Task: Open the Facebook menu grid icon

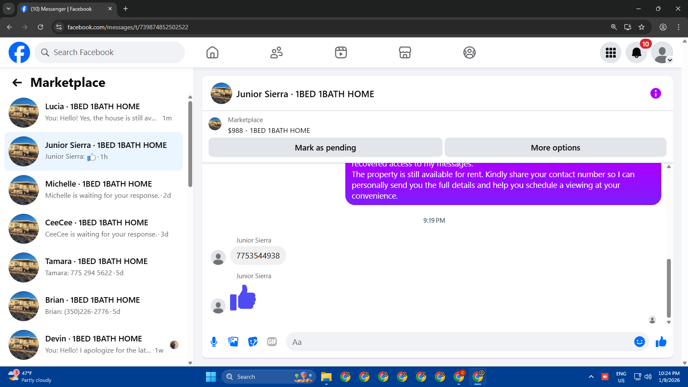Action: [611, 52]
